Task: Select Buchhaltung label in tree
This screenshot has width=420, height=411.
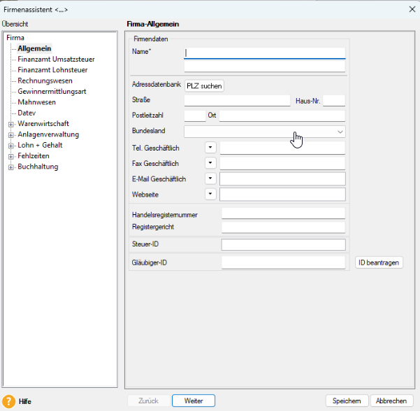Action: (38, 167)
